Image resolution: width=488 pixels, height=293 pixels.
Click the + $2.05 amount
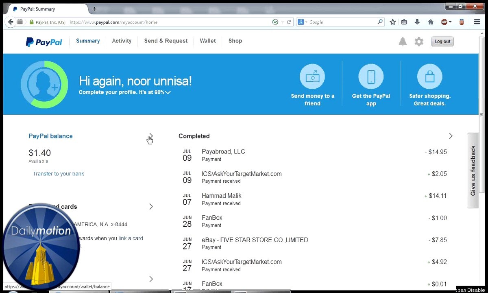pos(437,174)
